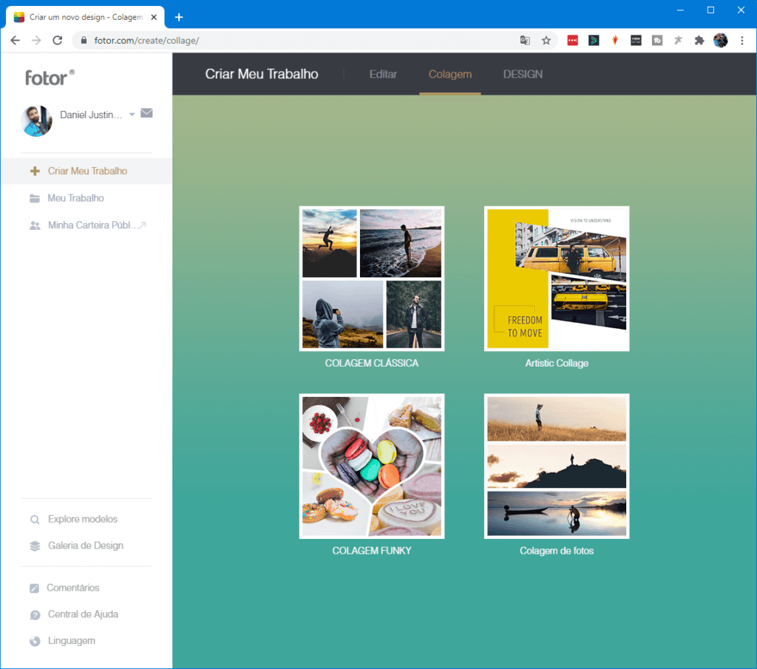Image resolution: width=757 pixels, height=669 pixels.
Task: Switch to the Editar tab
Action: click(x=383, y=74)
